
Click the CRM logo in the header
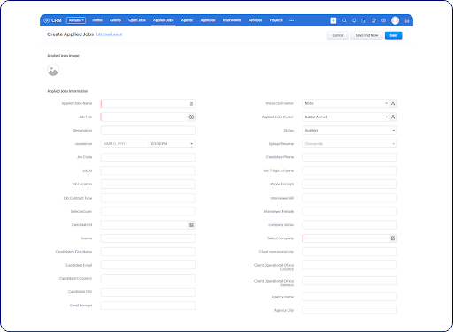click(x=52, y=20)
